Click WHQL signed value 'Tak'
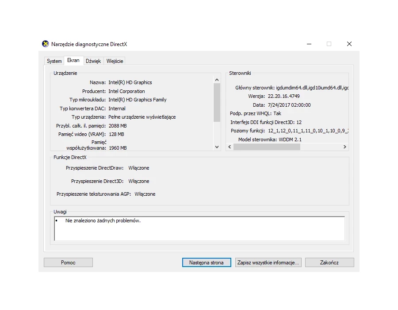 click(x=277, y=113)
